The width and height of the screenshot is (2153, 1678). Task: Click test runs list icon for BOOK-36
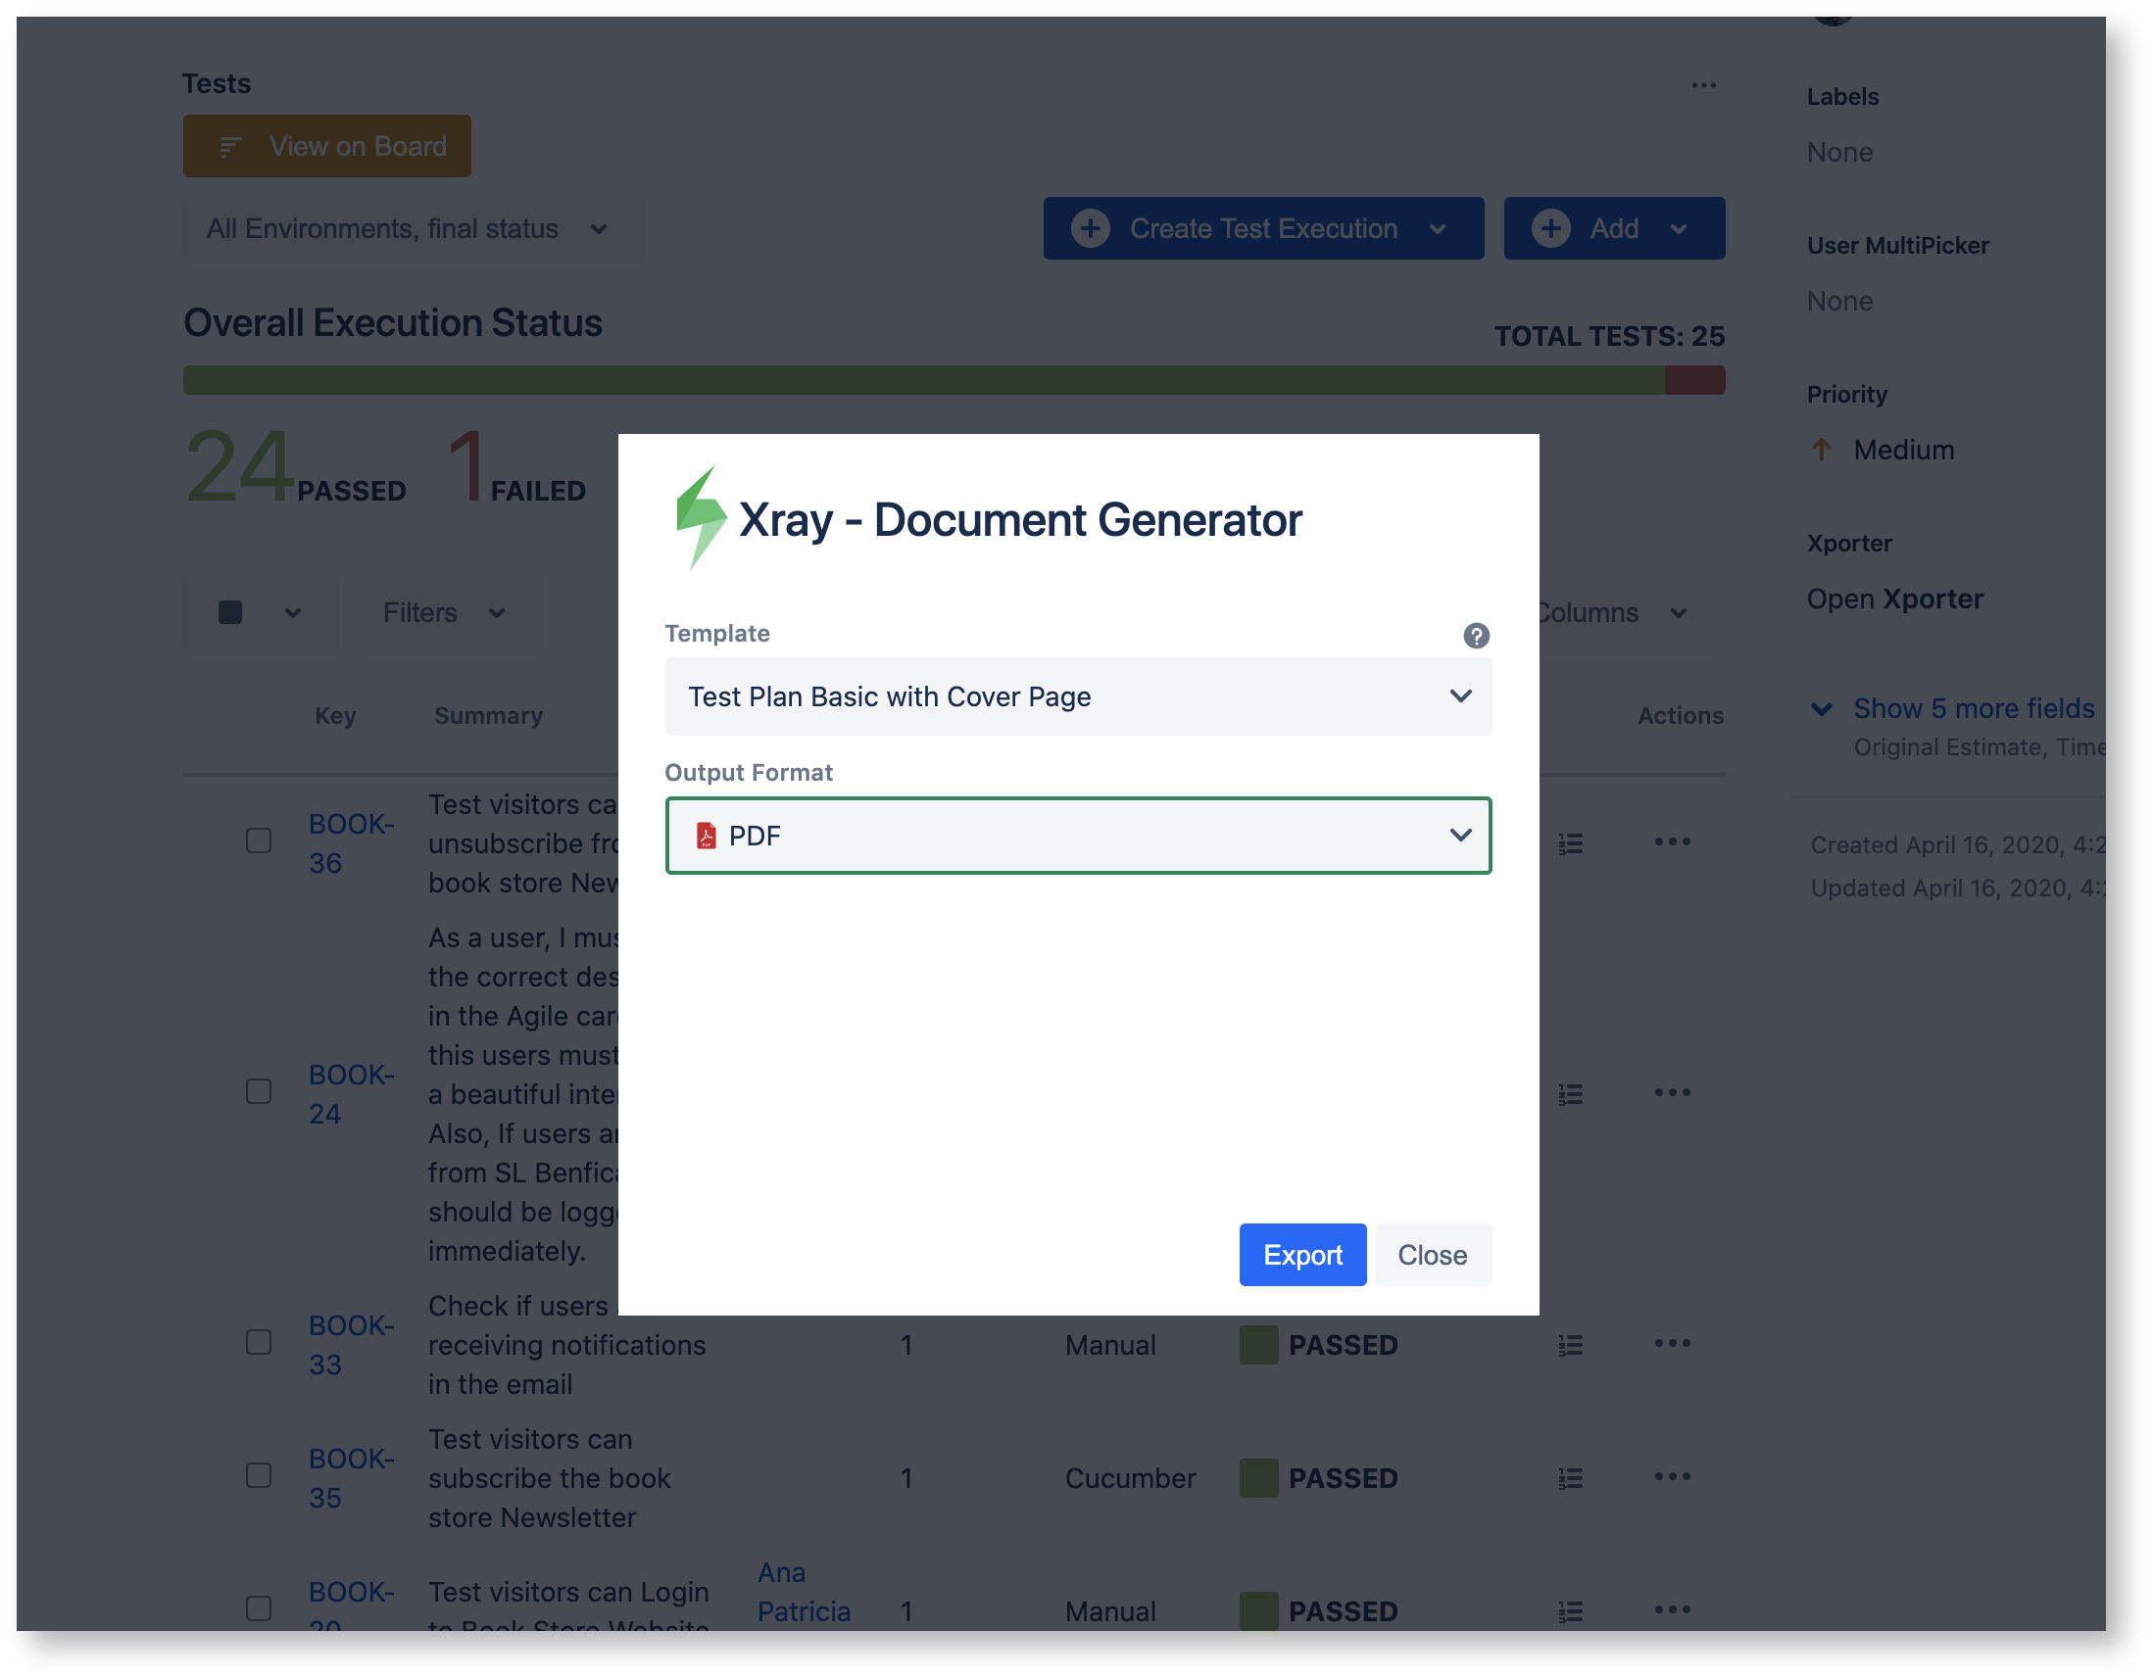(1569, 843)
